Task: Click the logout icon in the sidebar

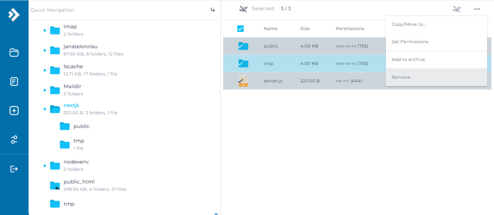Action: coord(14,169)
